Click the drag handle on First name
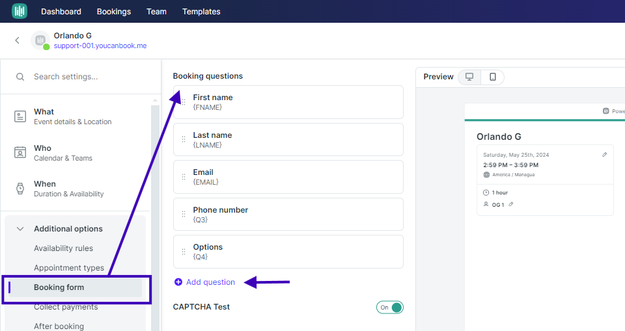This screenshot has width=625, height=331. (x=184, y=102)
